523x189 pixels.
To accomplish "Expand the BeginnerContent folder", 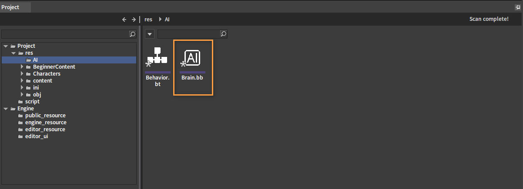I will coord(22,67).
